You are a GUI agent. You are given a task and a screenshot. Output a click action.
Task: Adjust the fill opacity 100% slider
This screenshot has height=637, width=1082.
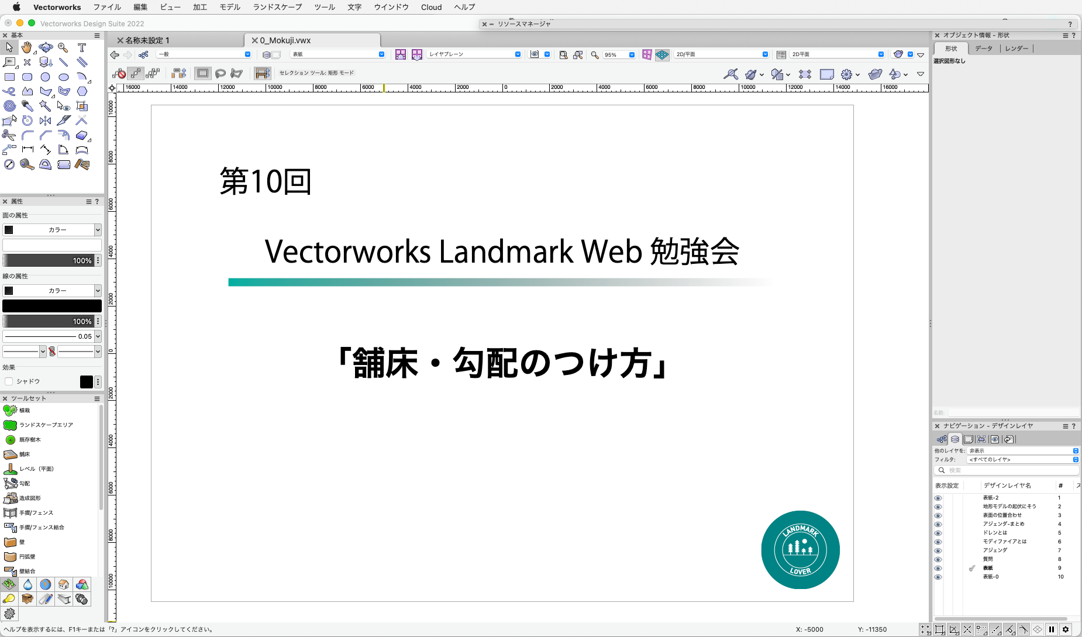pyautogui.click(x=48, y=260)
